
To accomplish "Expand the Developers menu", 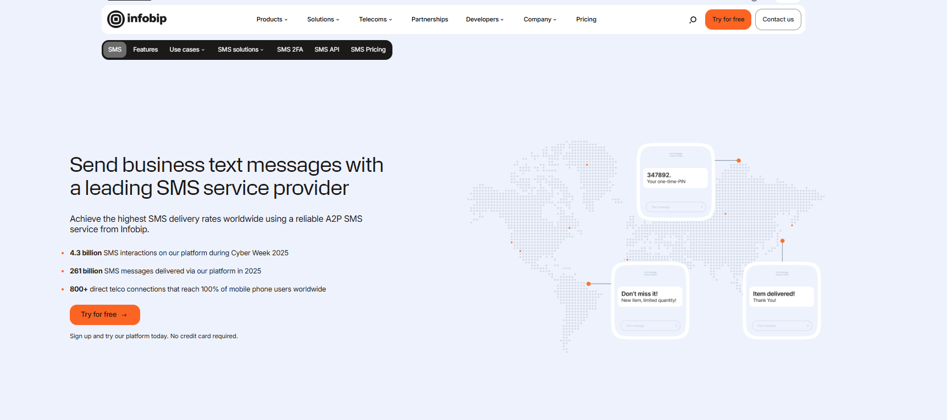I will (x=485, y=20).
